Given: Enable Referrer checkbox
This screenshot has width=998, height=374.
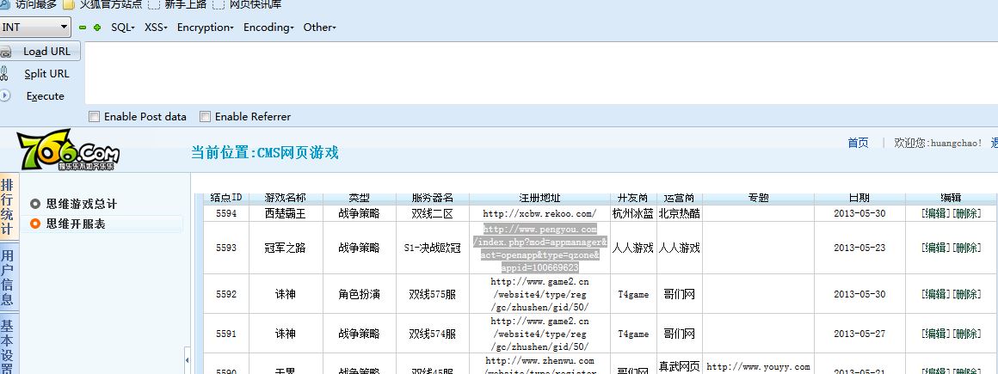Looking at the screenshot, I should point(205,116).
